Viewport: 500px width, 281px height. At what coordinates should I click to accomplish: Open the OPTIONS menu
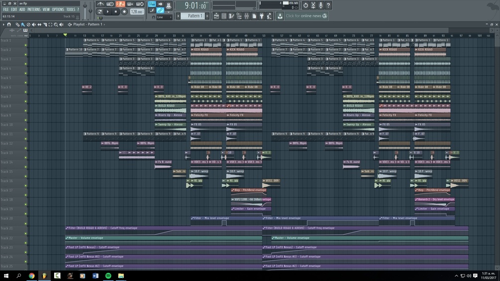pyautogui.click(x=58, y=9)
